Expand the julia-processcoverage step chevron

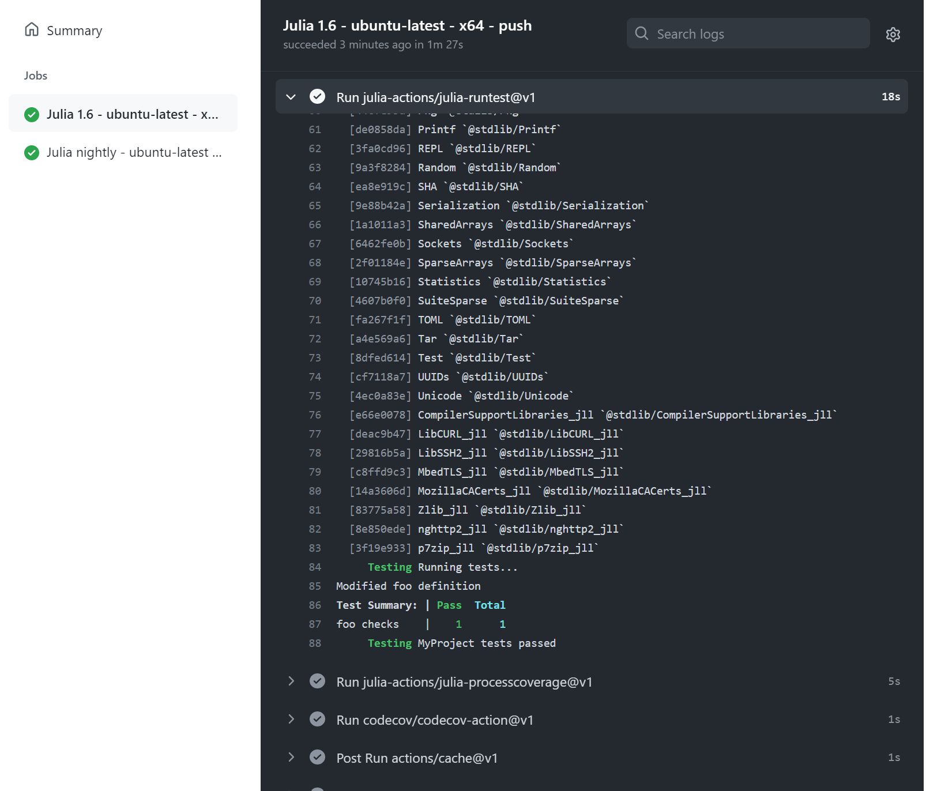[x=291, y=681]
